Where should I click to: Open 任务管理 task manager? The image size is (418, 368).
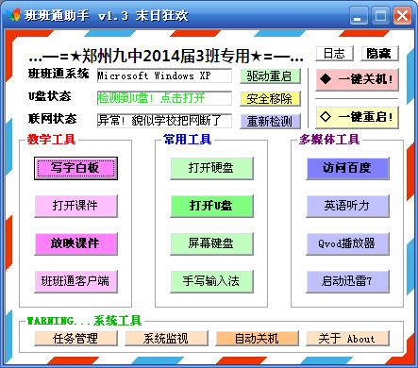(x=75, y=339)
